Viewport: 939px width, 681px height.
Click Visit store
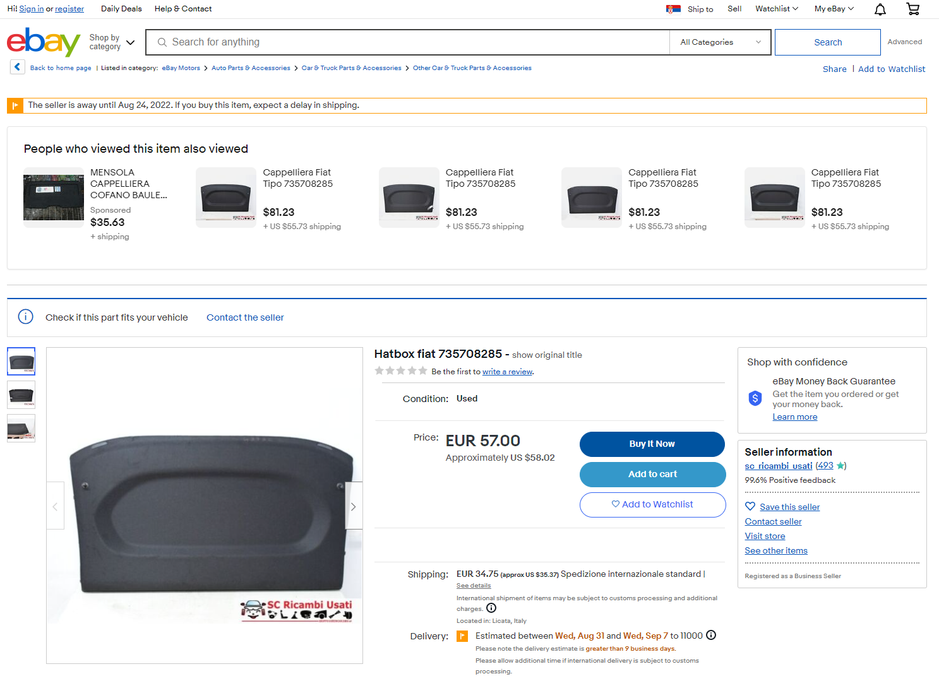click(765, 536)
